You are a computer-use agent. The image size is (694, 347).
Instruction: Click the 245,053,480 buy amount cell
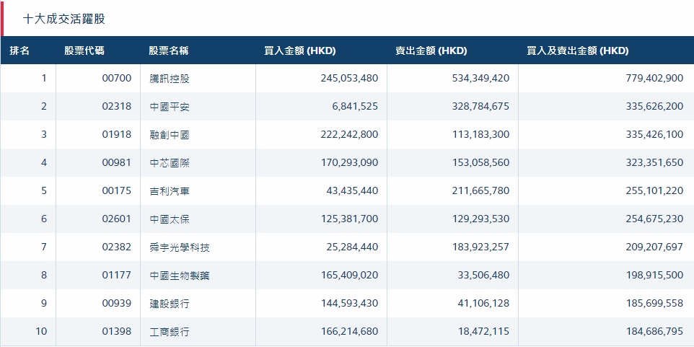click(x=349, y=79)
